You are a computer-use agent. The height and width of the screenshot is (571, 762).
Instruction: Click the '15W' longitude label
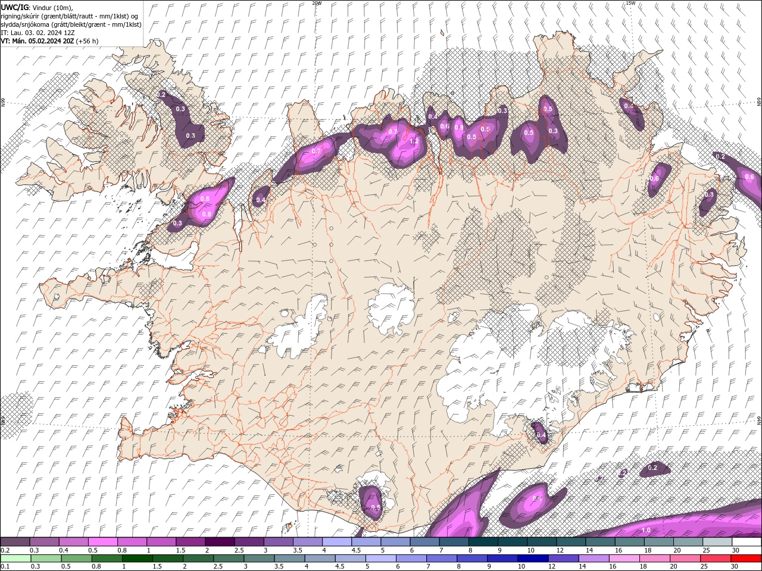point(630,3)
